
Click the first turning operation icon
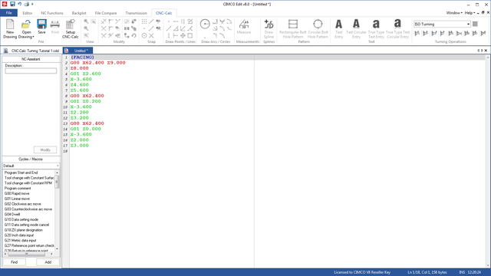coord(417,33)
